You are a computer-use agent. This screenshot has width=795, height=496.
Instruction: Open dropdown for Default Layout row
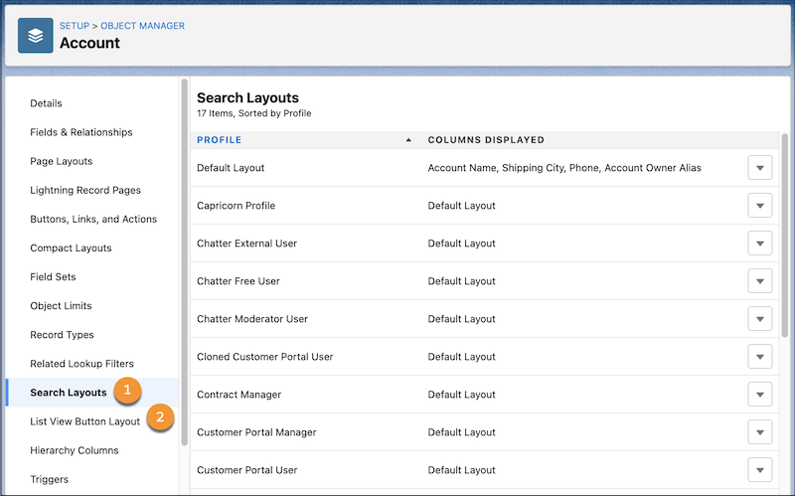pyautogui.click(x=759, y=168)
